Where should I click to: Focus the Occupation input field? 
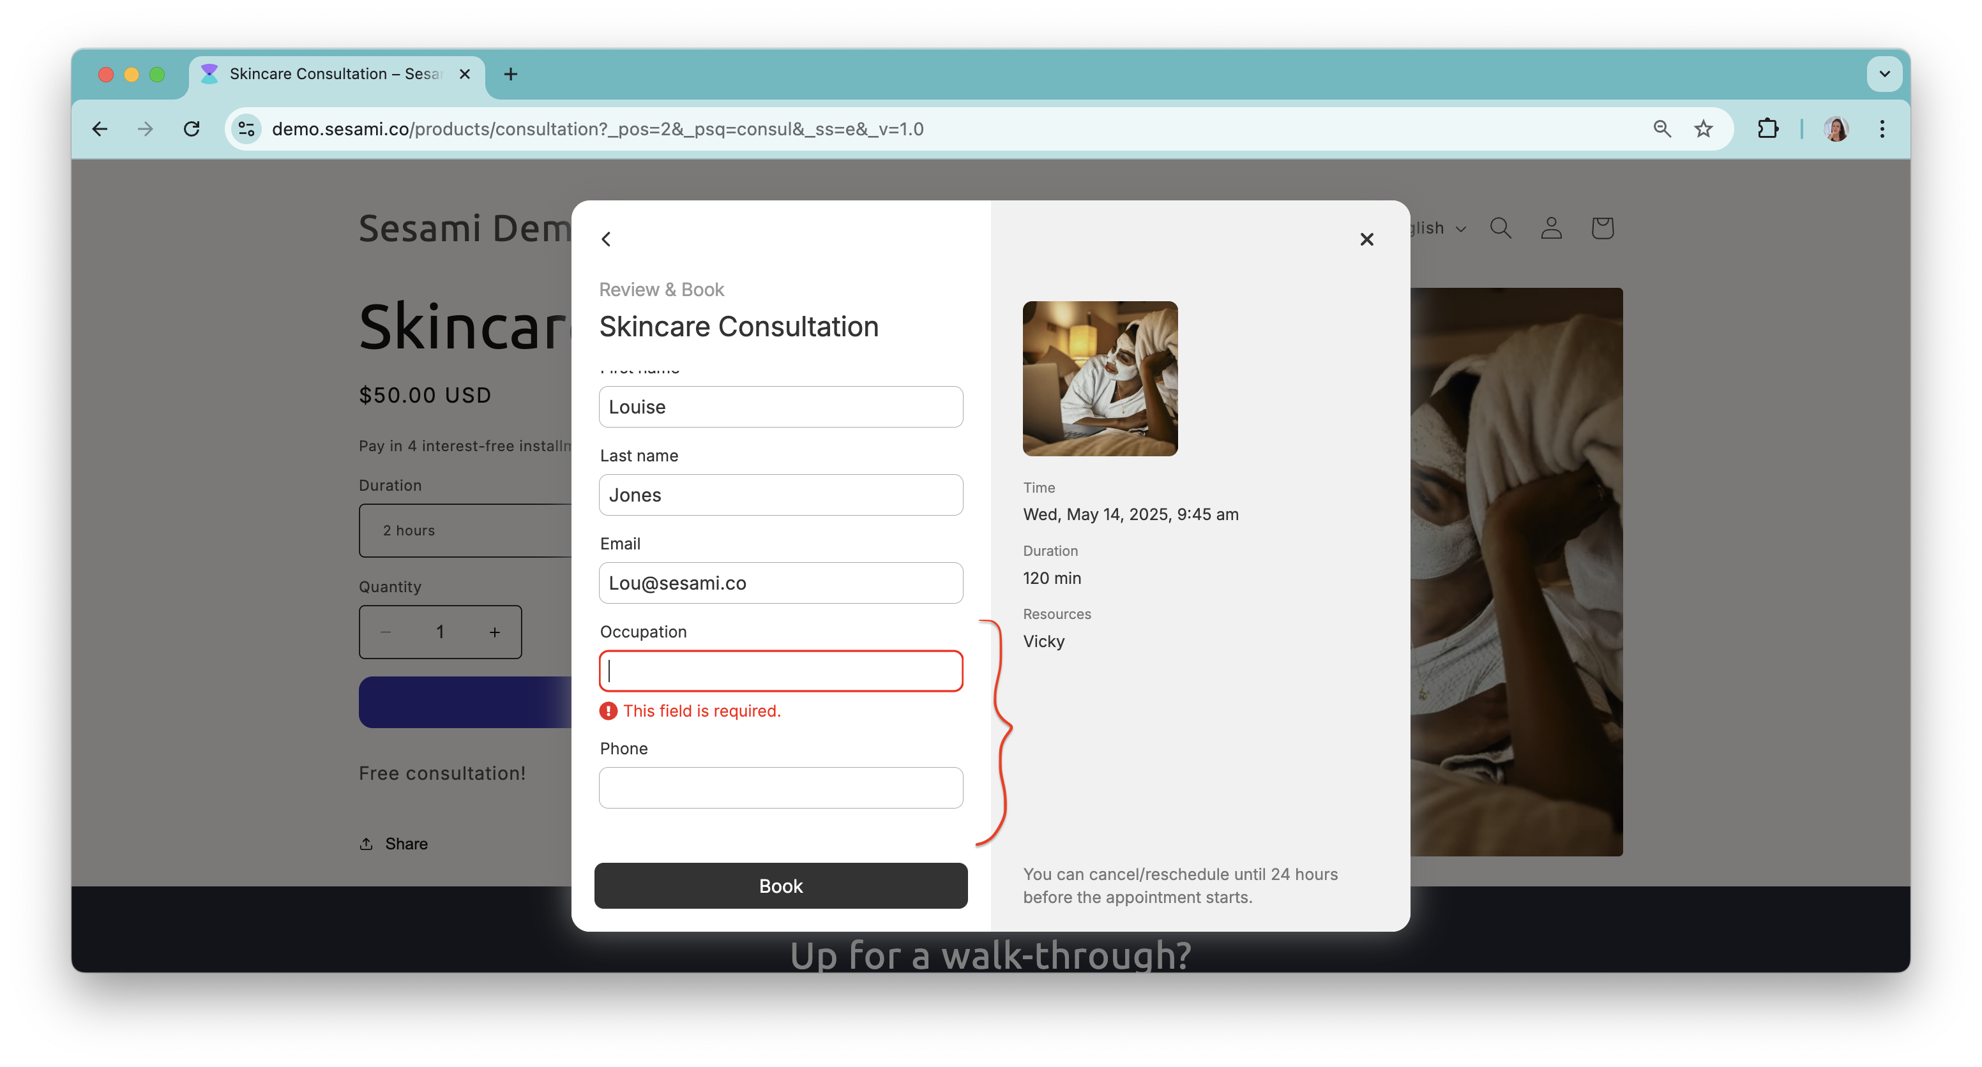pyautogui.click(x=780, y=671)
